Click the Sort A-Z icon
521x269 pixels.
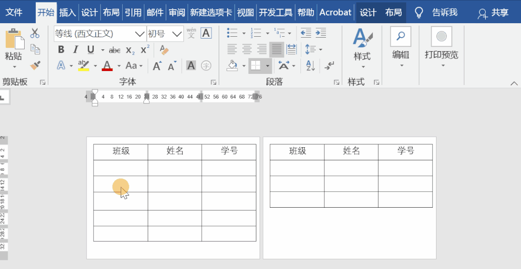(x=310, y=65)
